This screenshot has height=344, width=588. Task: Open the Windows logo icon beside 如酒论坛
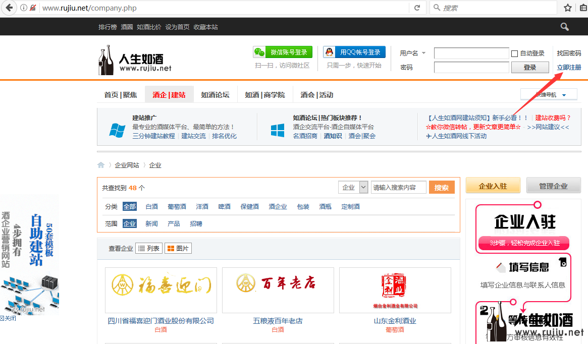(278, 131)
